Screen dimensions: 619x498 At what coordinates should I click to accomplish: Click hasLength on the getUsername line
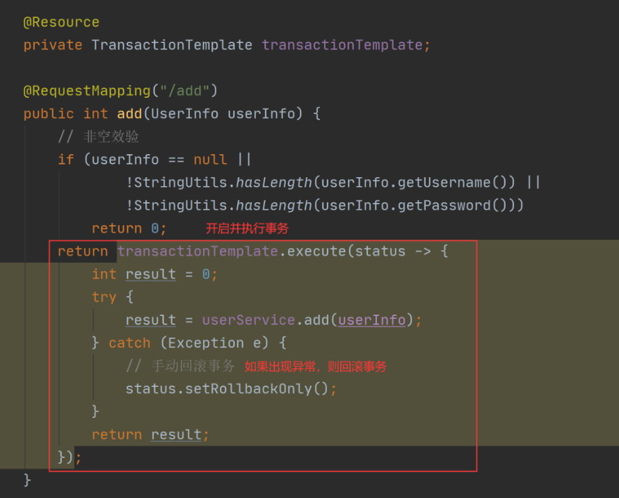(x=274, y=183)
